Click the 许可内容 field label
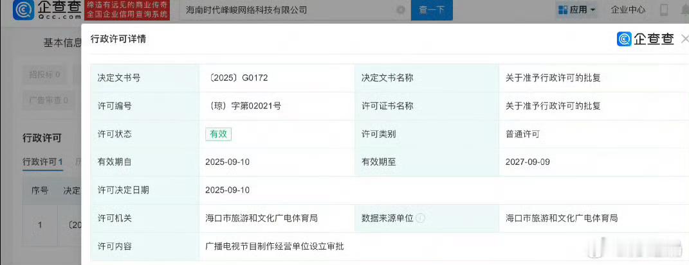The width and height of the screenshot is (689, 265). tap(115, 246)
